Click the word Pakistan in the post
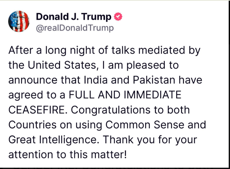 [x=154, y=80]
